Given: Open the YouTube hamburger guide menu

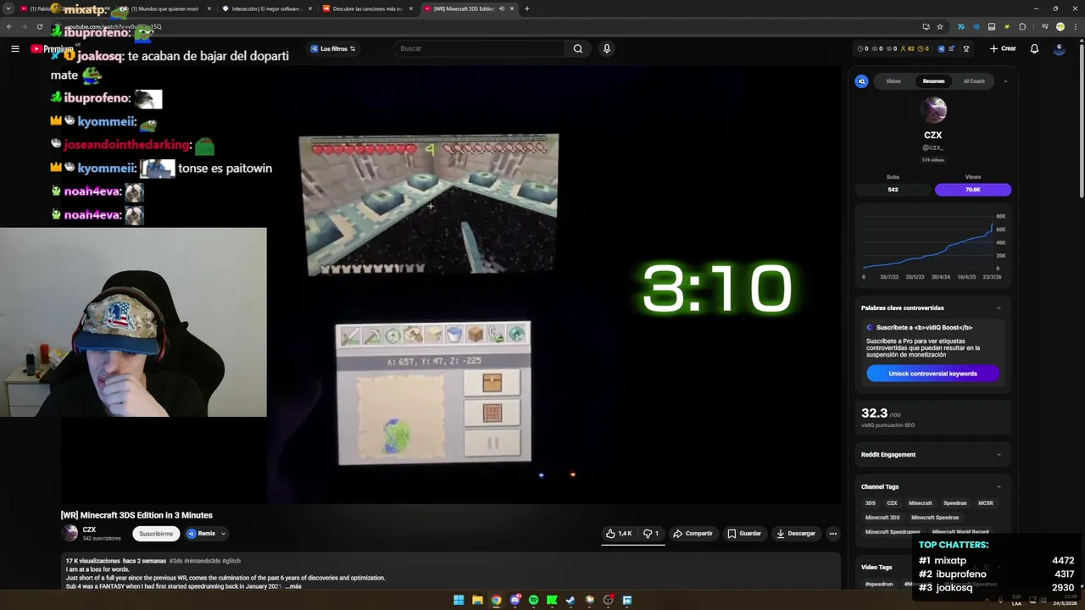Looking at the screenshot, I should tap(14, 48).
